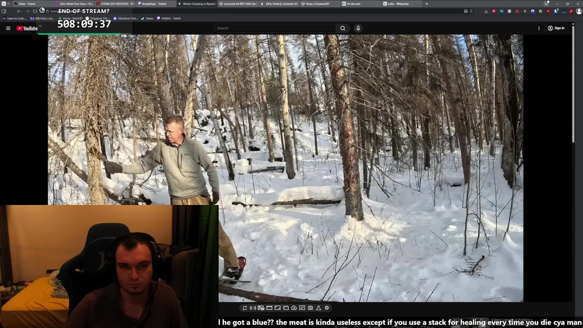The image size is (583, 328).
Task: Switch to the STEAM_0:0:128520330 tab
Action: coord(114,4)
